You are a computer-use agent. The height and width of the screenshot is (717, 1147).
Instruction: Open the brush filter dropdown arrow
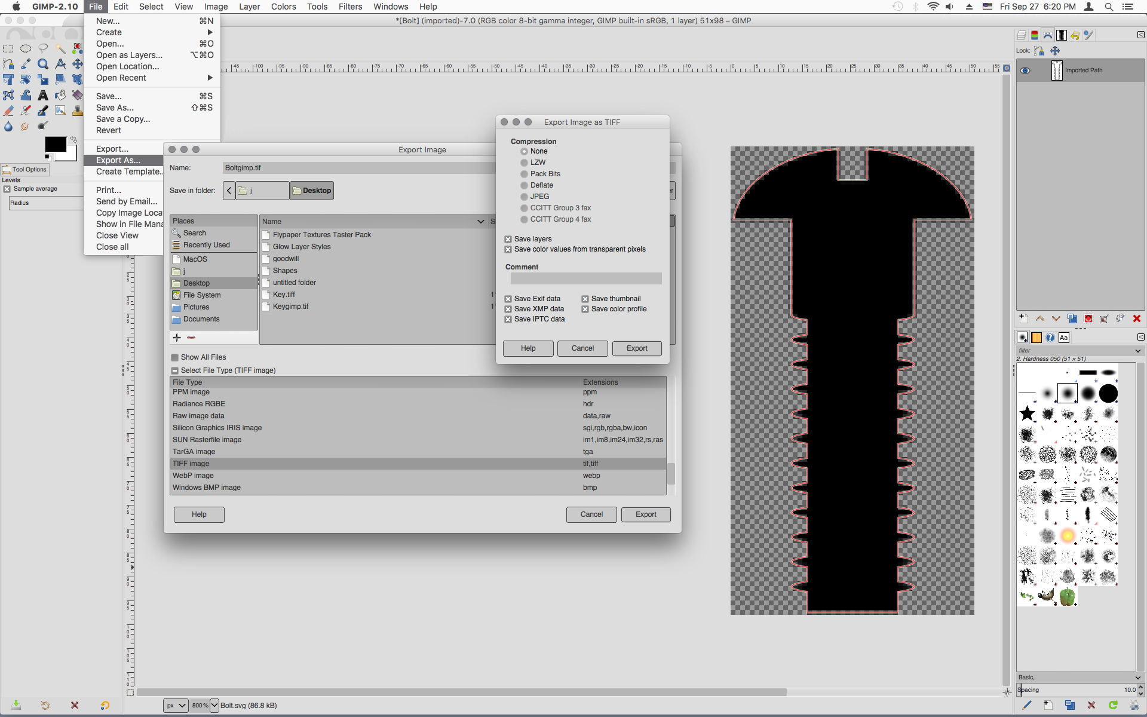(1137, 351)
